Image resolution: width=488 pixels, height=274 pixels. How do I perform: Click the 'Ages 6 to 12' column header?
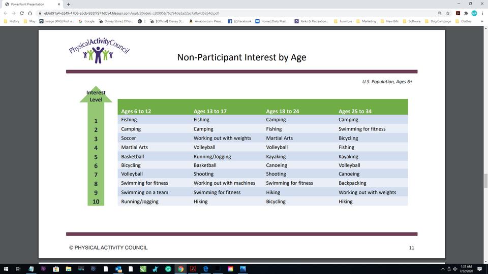136,111
